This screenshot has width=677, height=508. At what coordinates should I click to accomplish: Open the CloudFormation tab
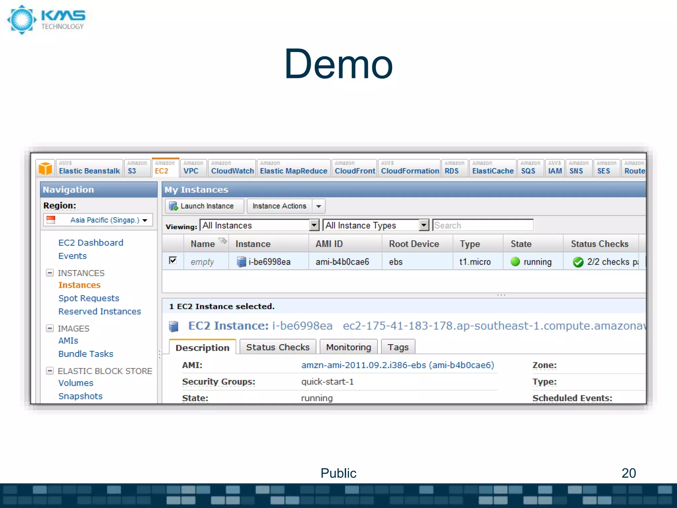(410, 168)
